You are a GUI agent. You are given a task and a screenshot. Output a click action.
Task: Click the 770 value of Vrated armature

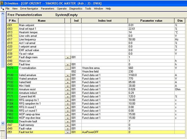(151, 79)
